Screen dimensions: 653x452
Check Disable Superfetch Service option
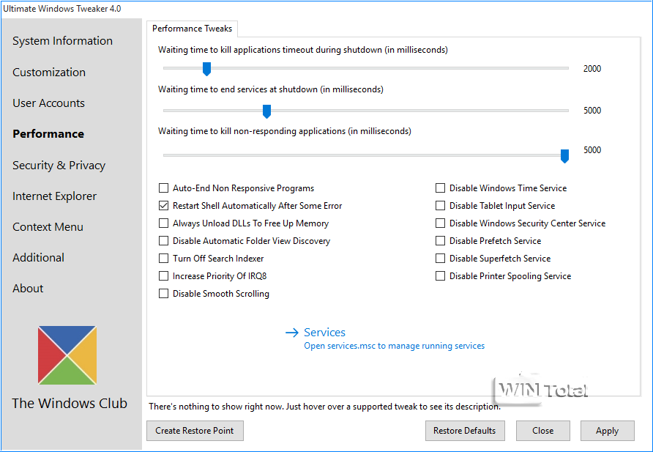(x=441, y=259)
